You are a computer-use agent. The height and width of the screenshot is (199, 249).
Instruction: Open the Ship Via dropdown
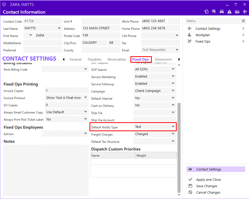coord(173,112)
